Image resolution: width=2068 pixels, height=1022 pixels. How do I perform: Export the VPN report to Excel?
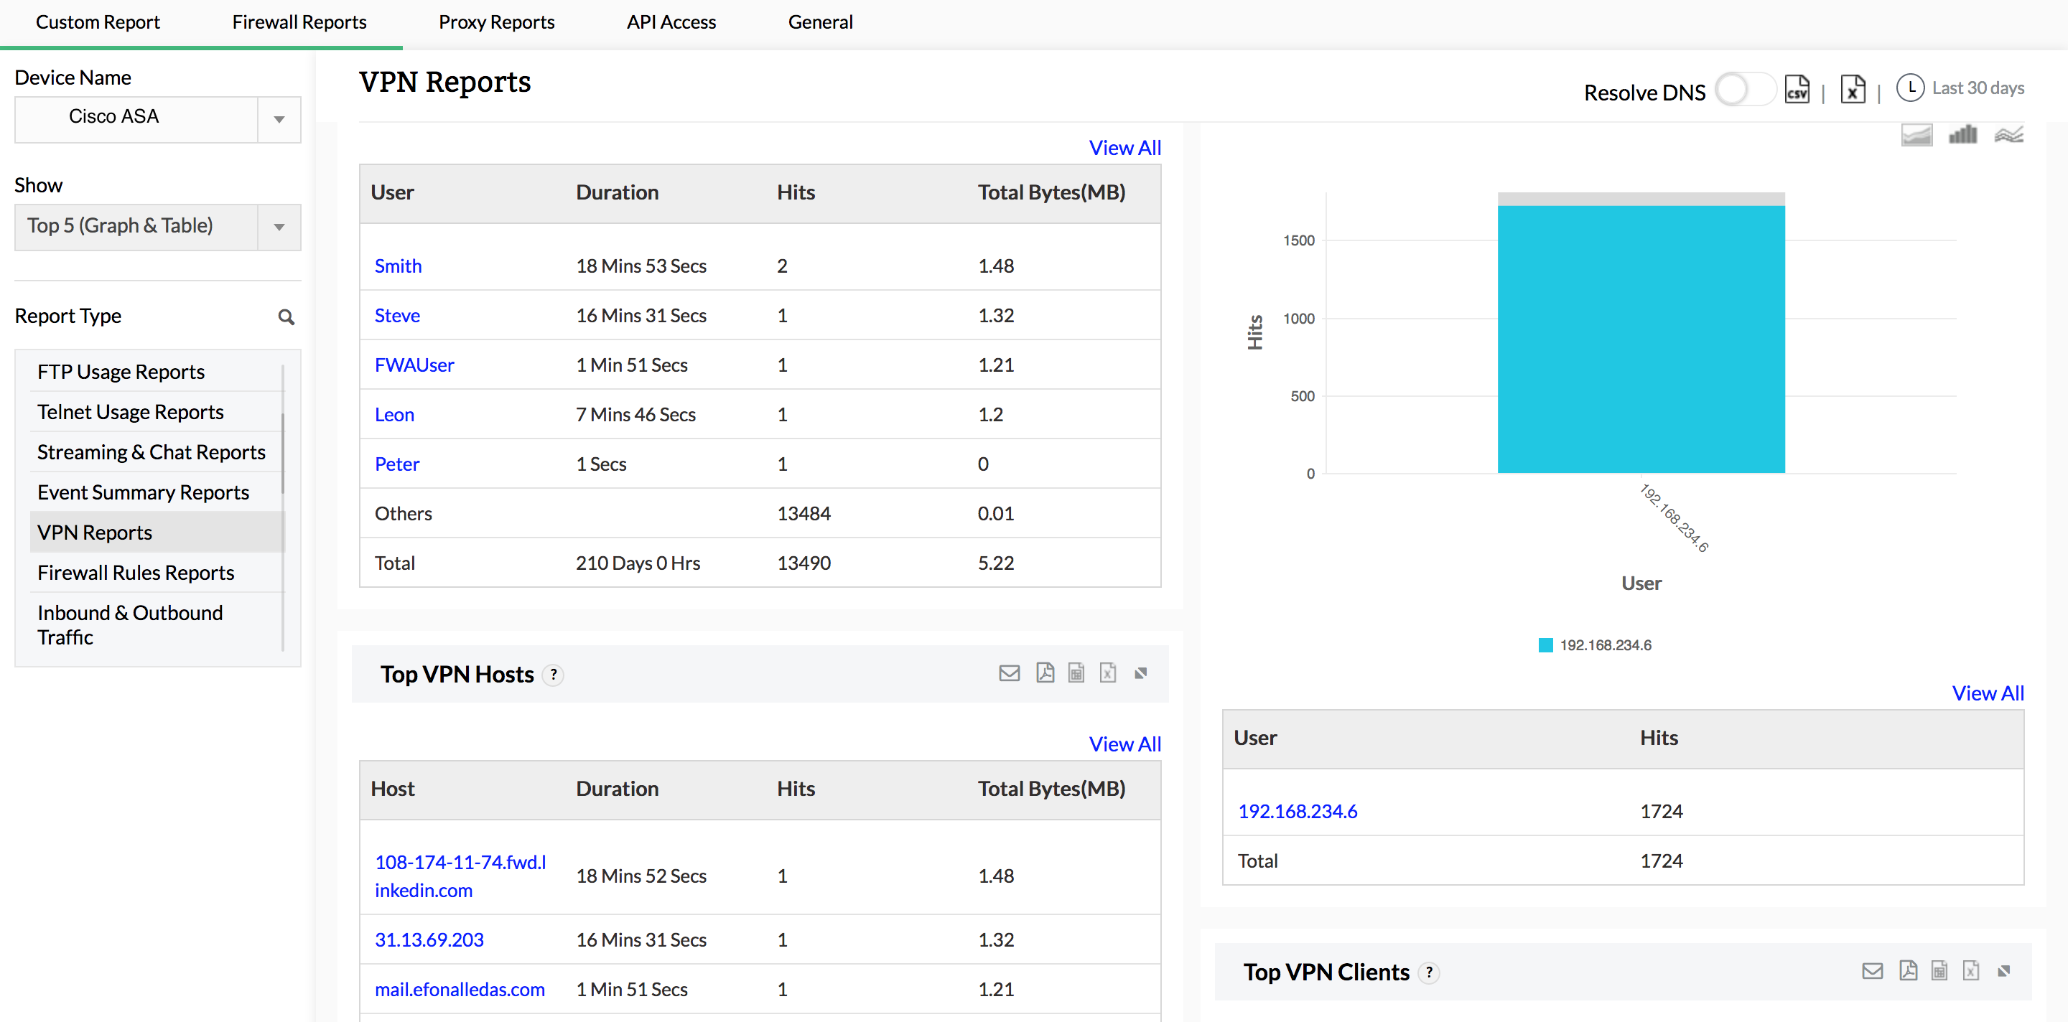[x=1853, y=89]
